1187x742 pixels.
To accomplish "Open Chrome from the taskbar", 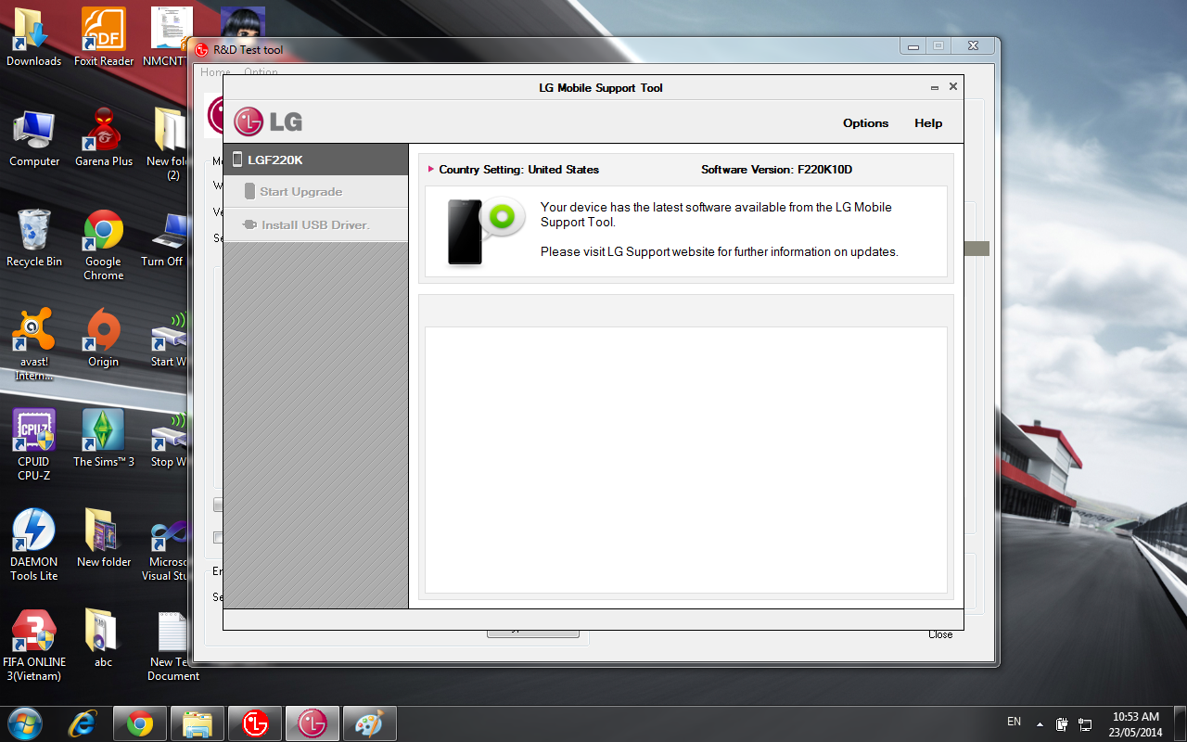I will coord(140,723).
